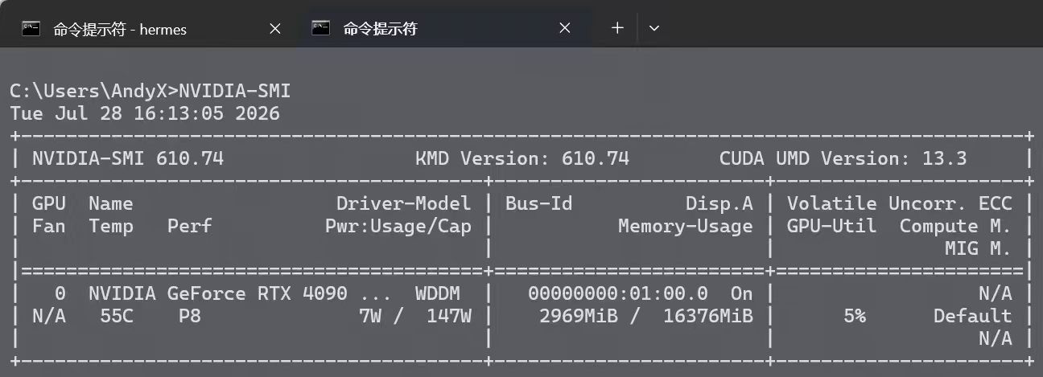Click the Compute M. header
This screenshot has width=1043, height=377.
(x=956, y=226)
